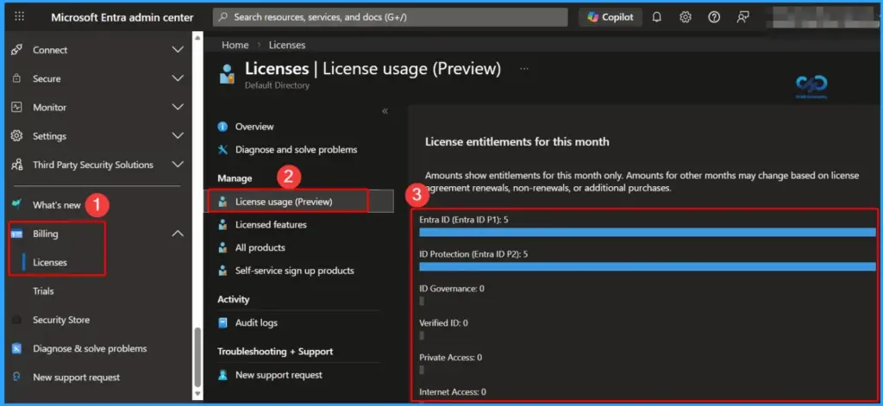Click the sidebar New support request headset icon

[x=17, y=377]
